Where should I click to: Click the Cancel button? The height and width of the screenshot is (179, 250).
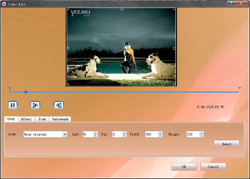(213, 167)
